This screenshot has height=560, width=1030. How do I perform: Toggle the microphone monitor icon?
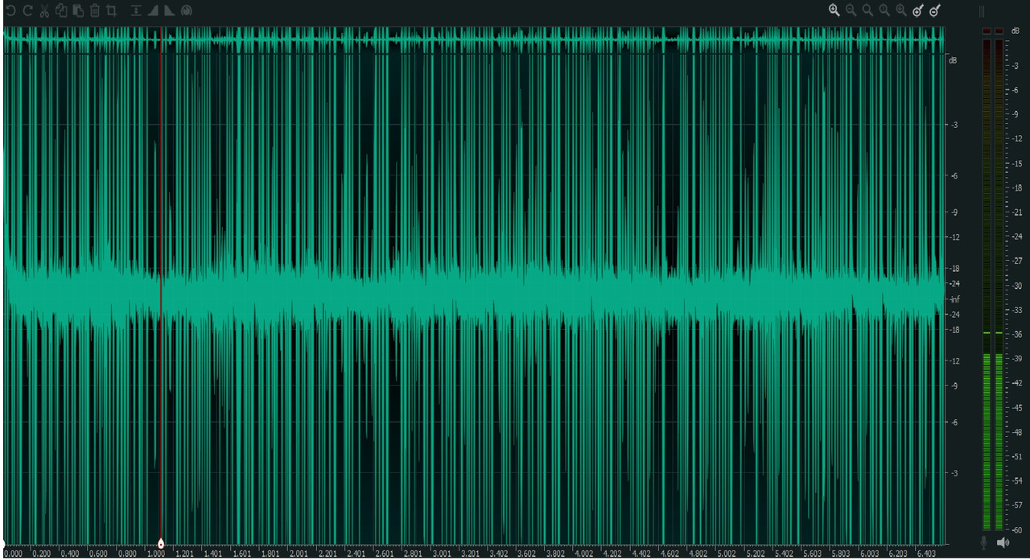point(984,543)
